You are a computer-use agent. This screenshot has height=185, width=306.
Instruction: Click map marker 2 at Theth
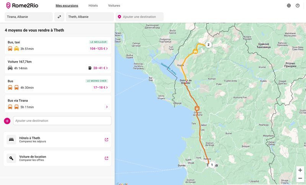(x=208, y=45)
